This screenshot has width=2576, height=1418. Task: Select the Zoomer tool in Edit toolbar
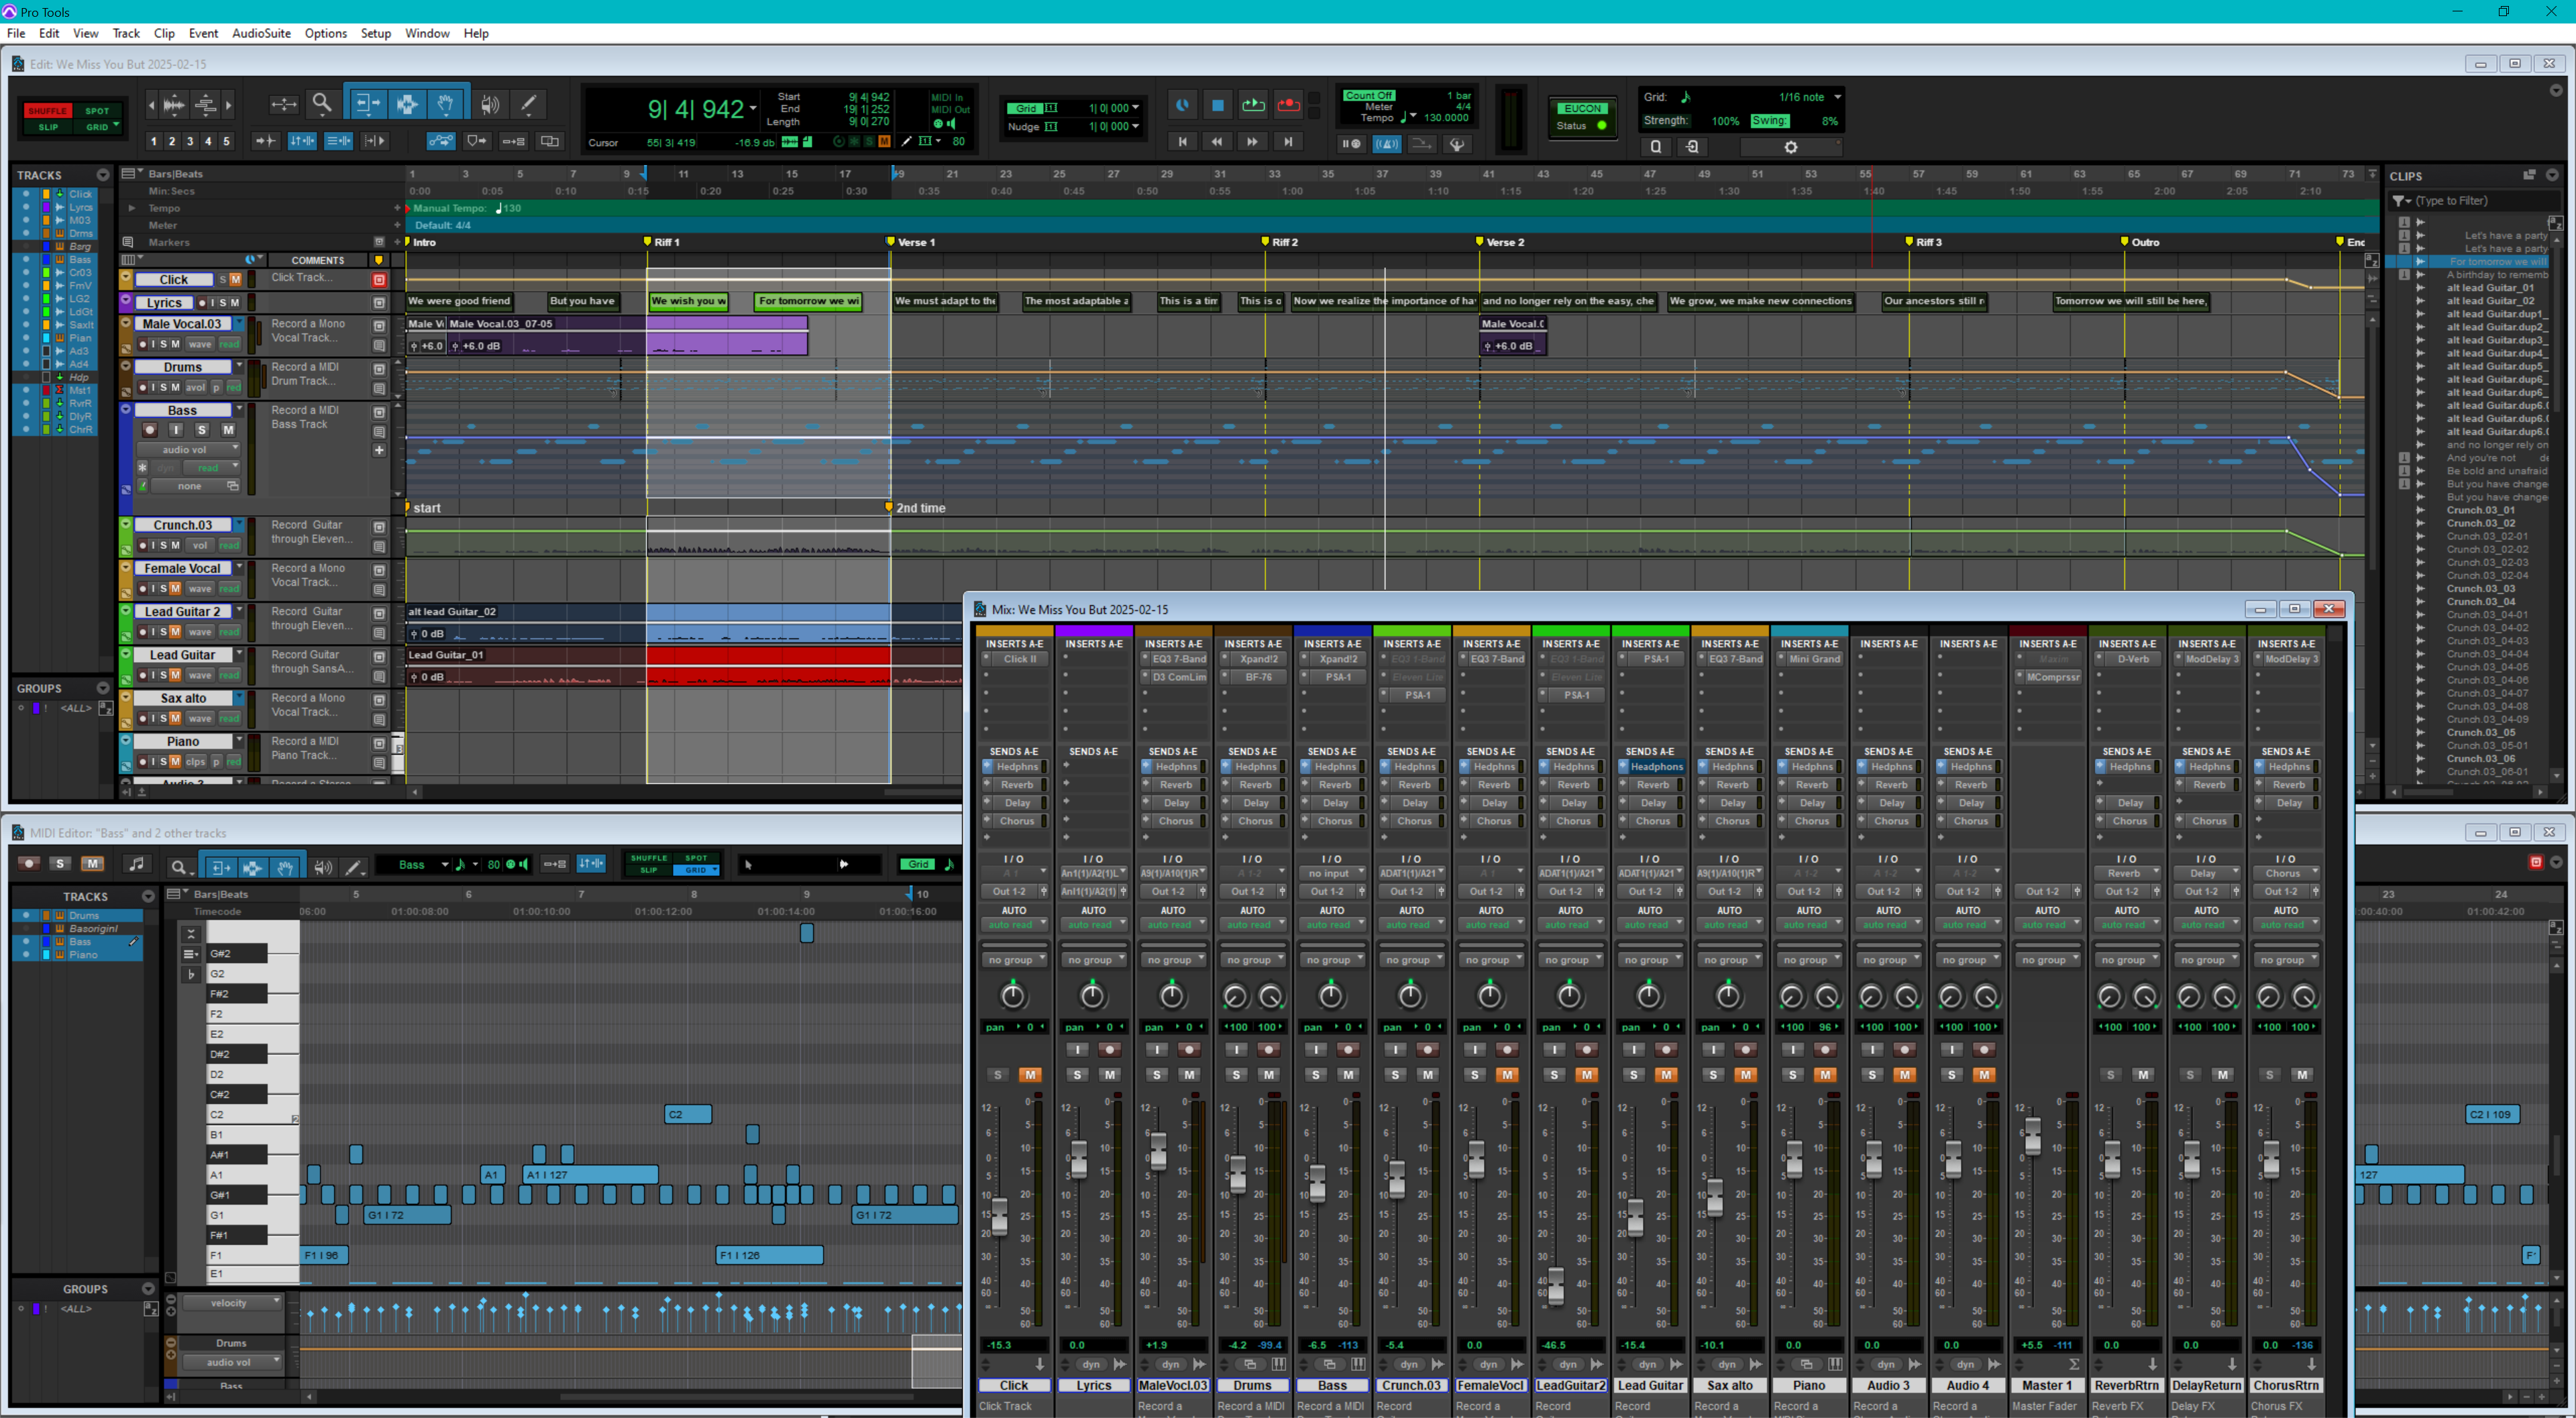321,104
